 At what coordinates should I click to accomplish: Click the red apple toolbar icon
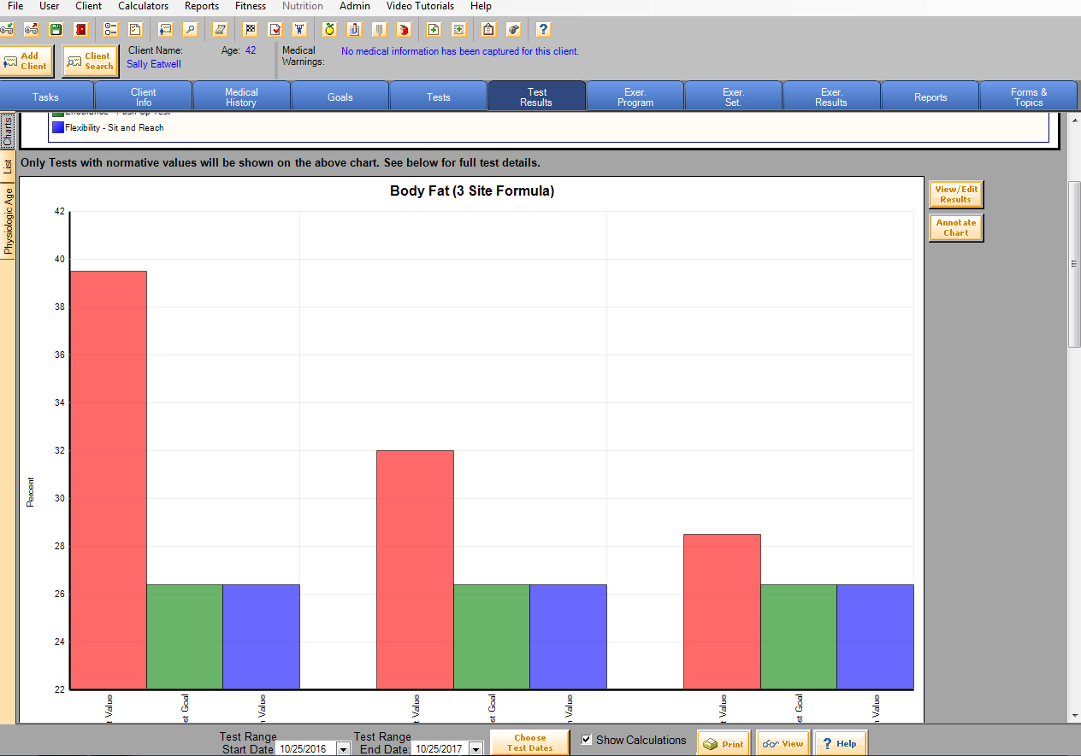404,29
